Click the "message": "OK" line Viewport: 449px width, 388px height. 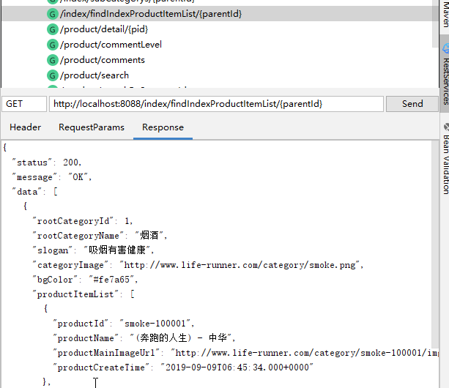[51, 177]
